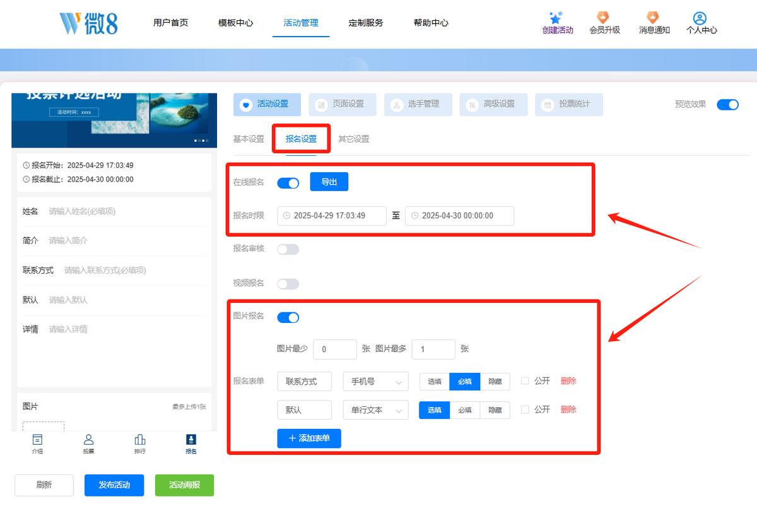Check 公开 for the 联系方式 row

[x=525, y=381]
